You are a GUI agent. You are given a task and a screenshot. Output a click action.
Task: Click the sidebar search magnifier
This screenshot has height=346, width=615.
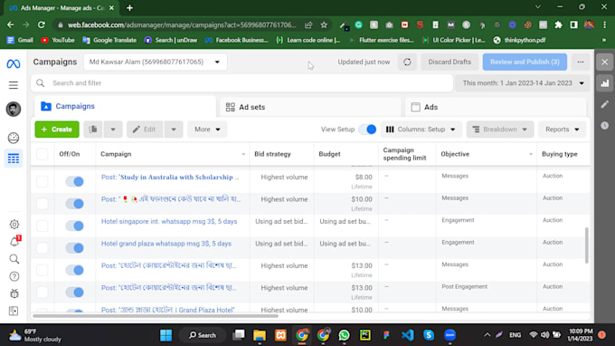14,259
